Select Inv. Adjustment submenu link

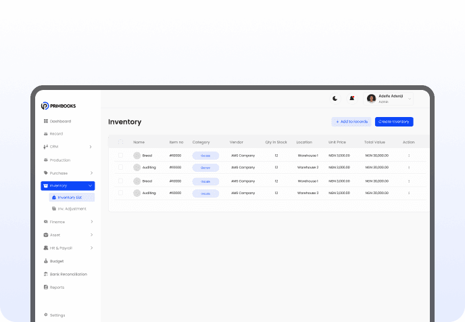click(x=69, y=208)
